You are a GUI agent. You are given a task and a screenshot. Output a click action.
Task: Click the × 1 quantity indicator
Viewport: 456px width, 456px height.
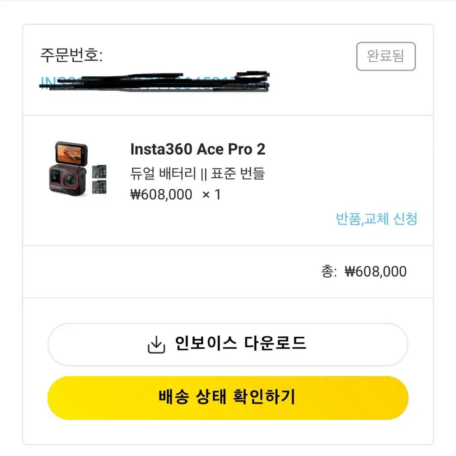(211, 195)
